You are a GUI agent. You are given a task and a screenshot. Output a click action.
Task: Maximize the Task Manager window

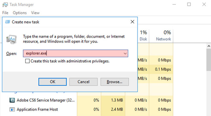coord(189,4)
